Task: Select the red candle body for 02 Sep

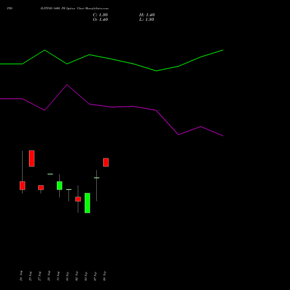Action: [78, 199]
